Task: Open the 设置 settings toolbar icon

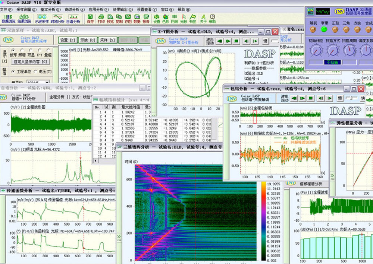Action: coord(157,19)
